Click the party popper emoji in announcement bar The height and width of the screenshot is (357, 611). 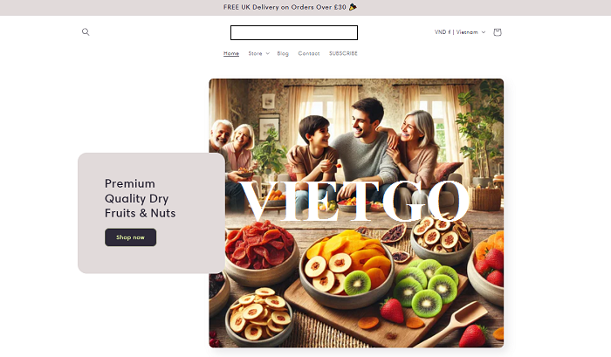pos(353,7)
